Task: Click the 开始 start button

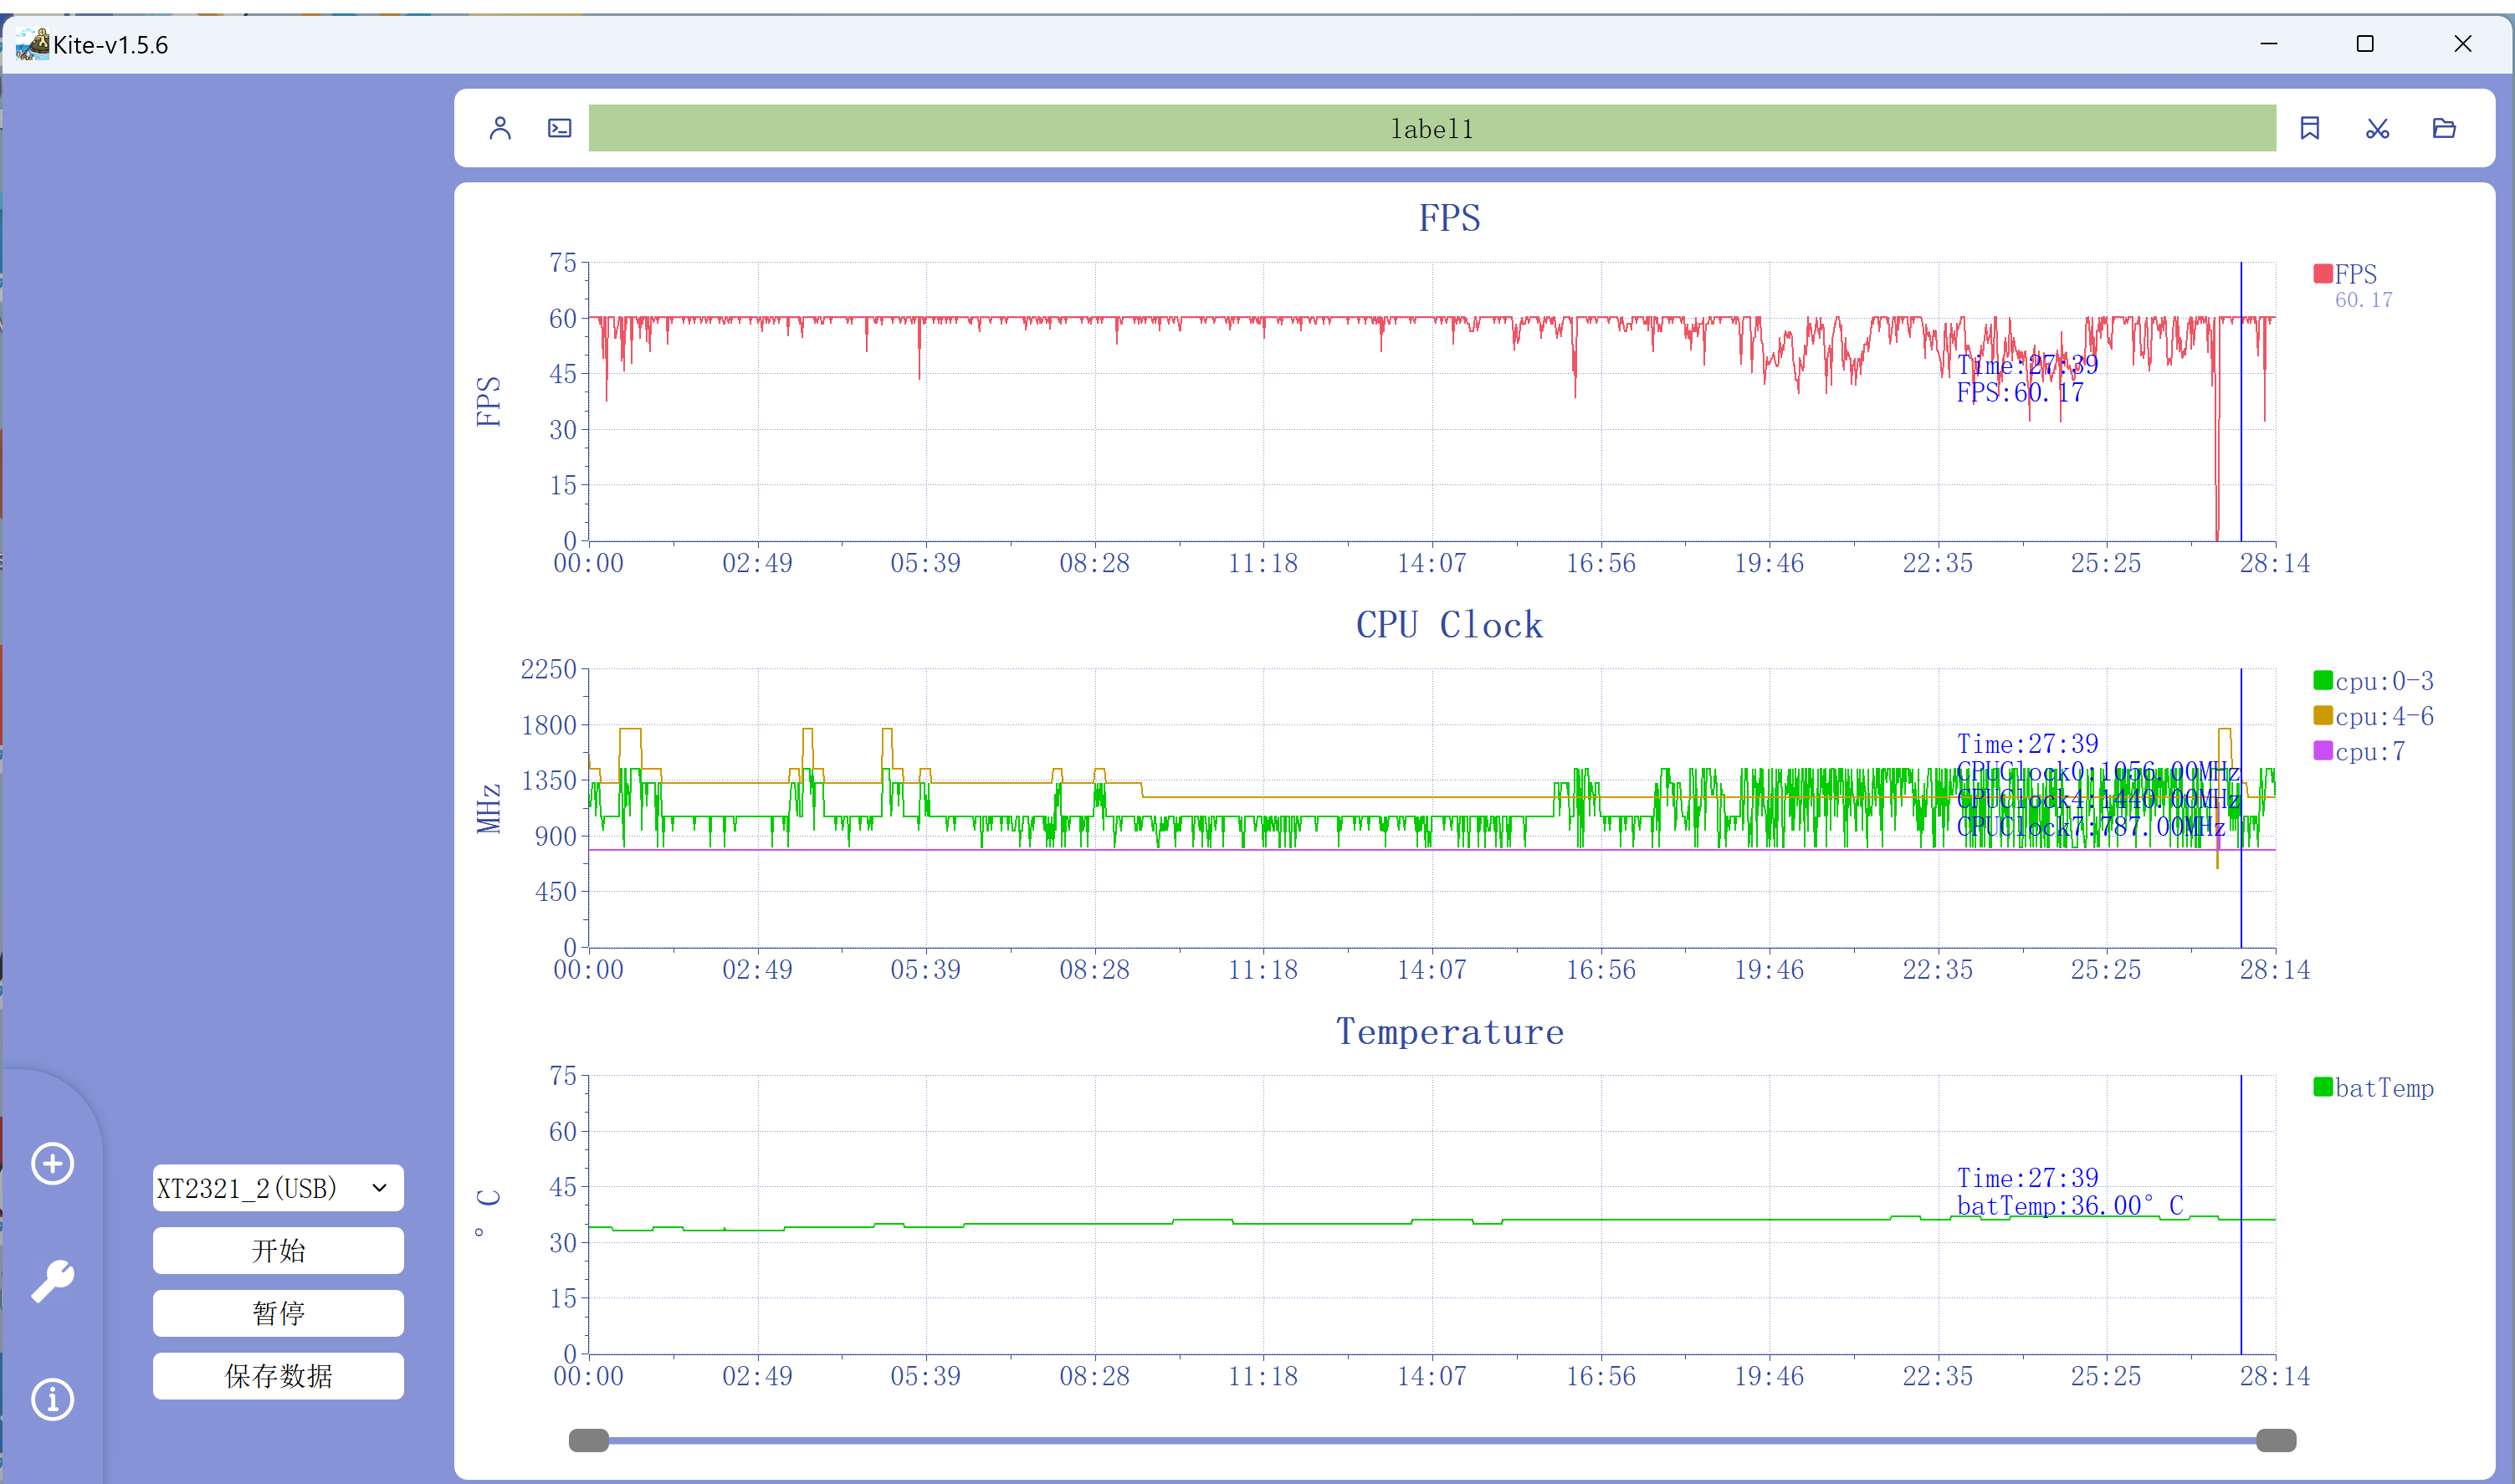Action: pos(278,1251)
